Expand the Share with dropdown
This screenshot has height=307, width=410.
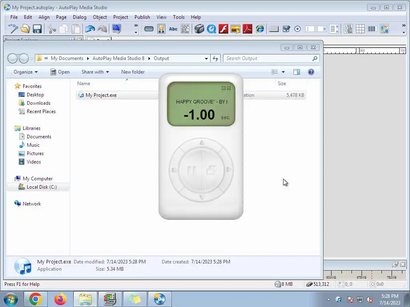[x=95, y=72]
